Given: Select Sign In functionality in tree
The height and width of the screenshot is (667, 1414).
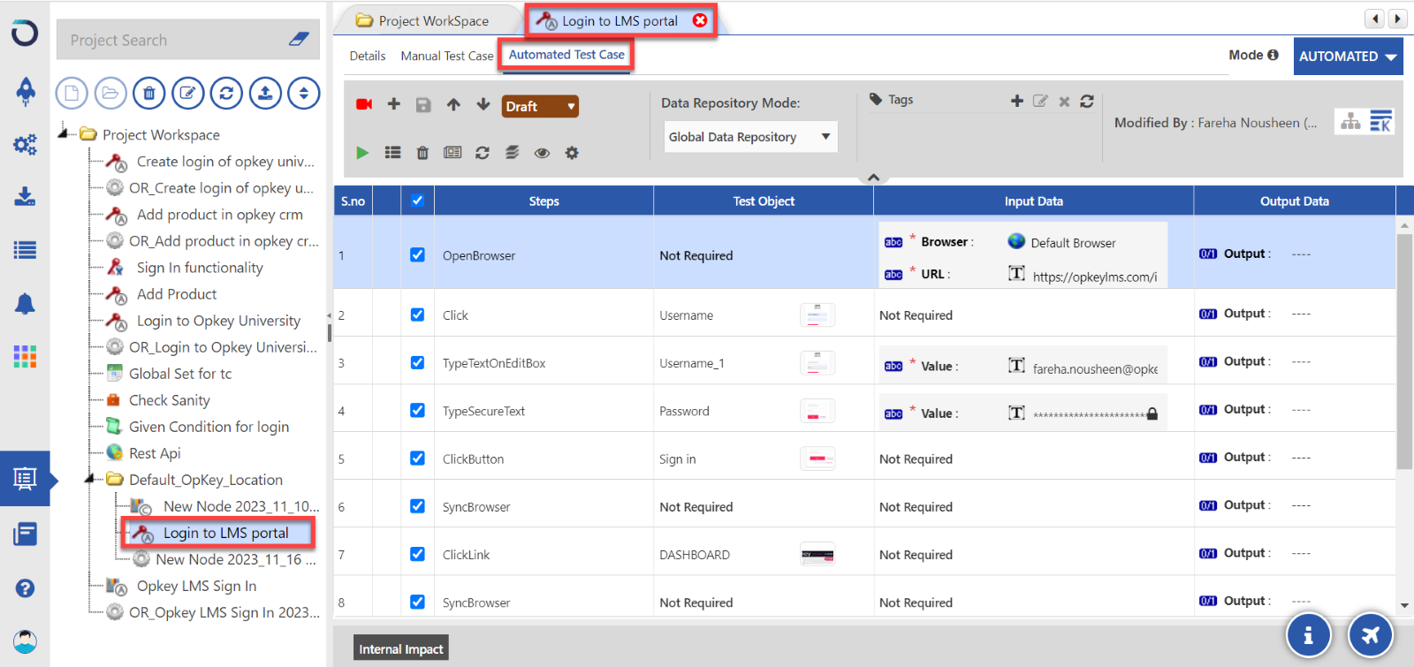Looking at the screenshot, I should (x=200, y=267).
